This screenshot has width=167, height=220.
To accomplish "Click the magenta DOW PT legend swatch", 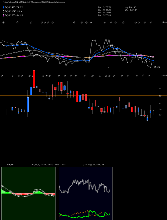I will 3,15.
